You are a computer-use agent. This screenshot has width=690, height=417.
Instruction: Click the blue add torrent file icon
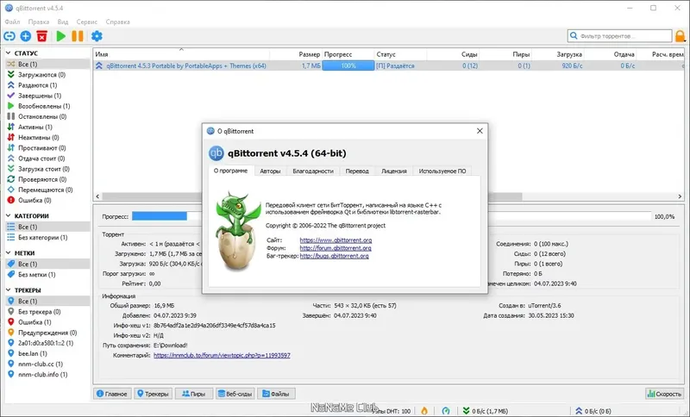pos(26,36)
